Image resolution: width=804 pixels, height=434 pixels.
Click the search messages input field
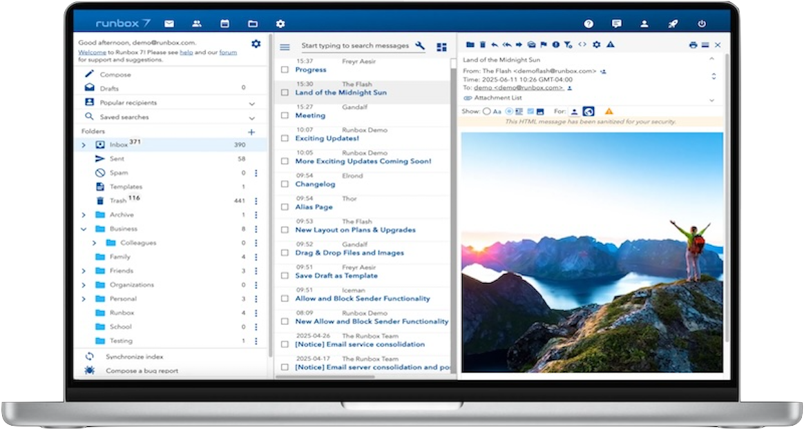coord(355,46)
